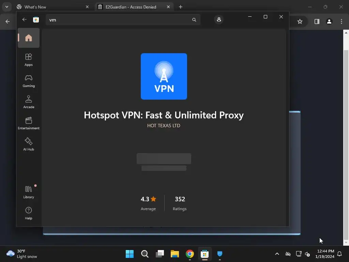The width and height of the screenshot is (349, 262).
Task: Close the E2Guardian tab
Action: 168,7
